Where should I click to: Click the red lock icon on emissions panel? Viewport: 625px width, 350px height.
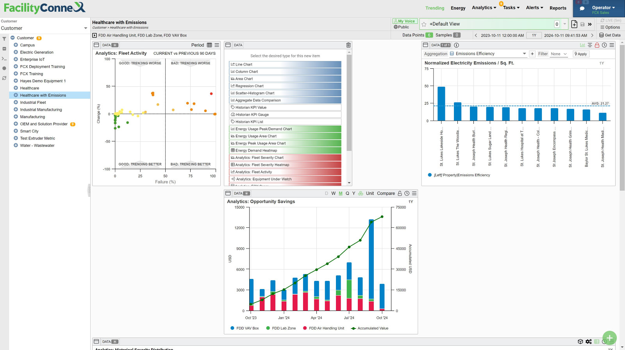click(597, 45)
